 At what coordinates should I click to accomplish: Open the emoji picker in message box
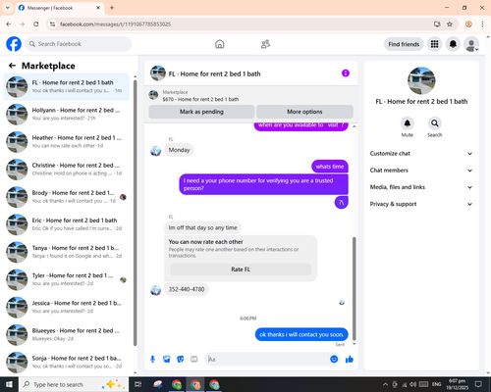(334, 360)
